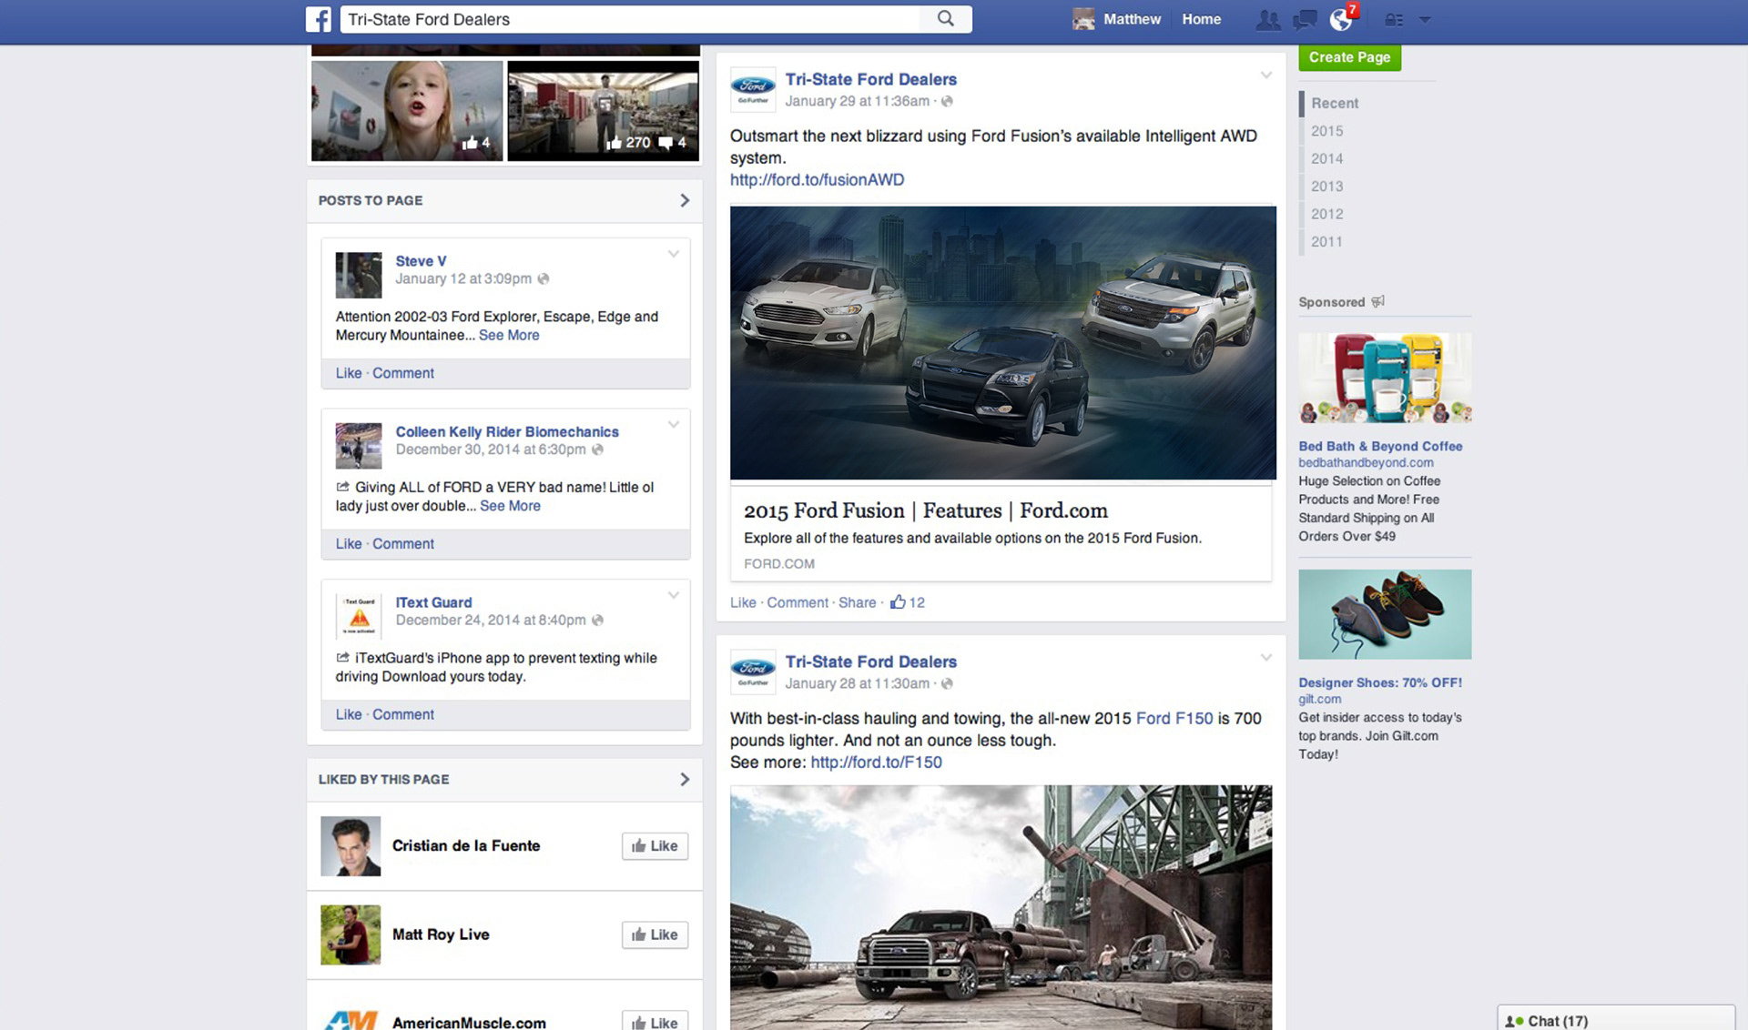Go to the Home link
The image size is (1748, 1030).
[1201, 19]
